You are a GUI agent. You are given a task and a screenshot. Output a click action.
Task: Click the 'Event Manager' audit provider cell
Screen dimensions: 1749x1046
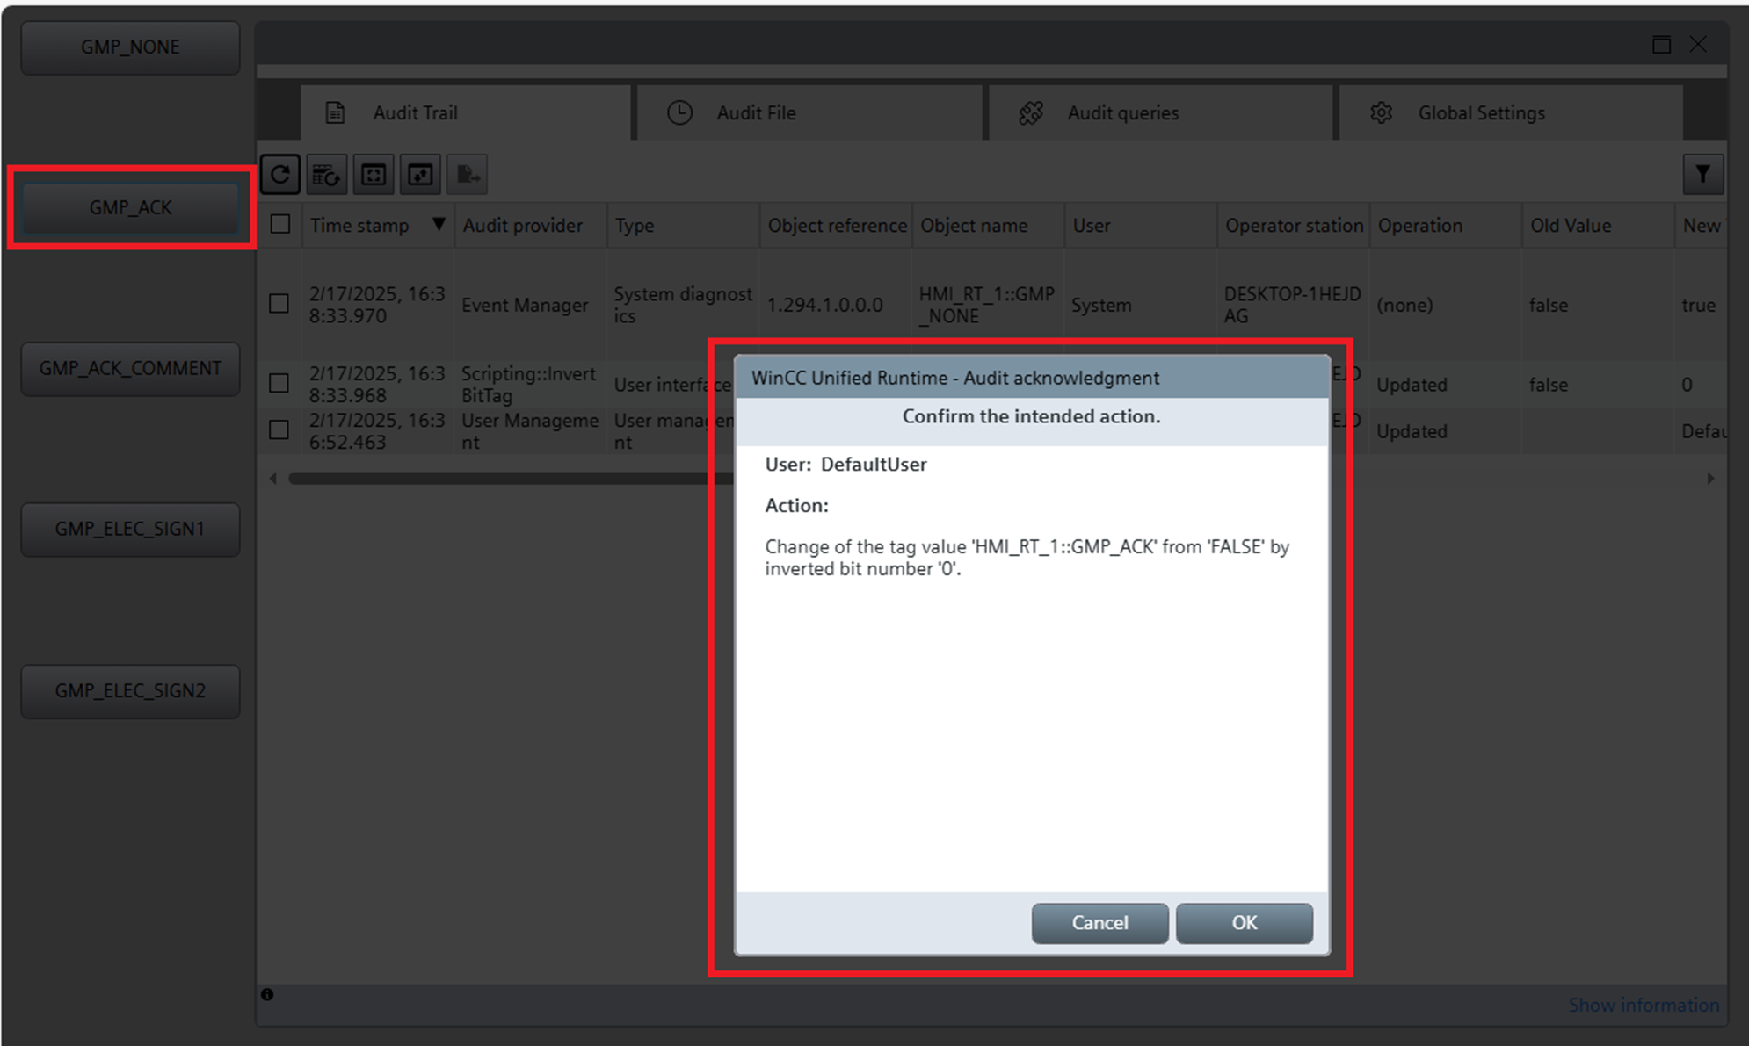coord(530,305)
